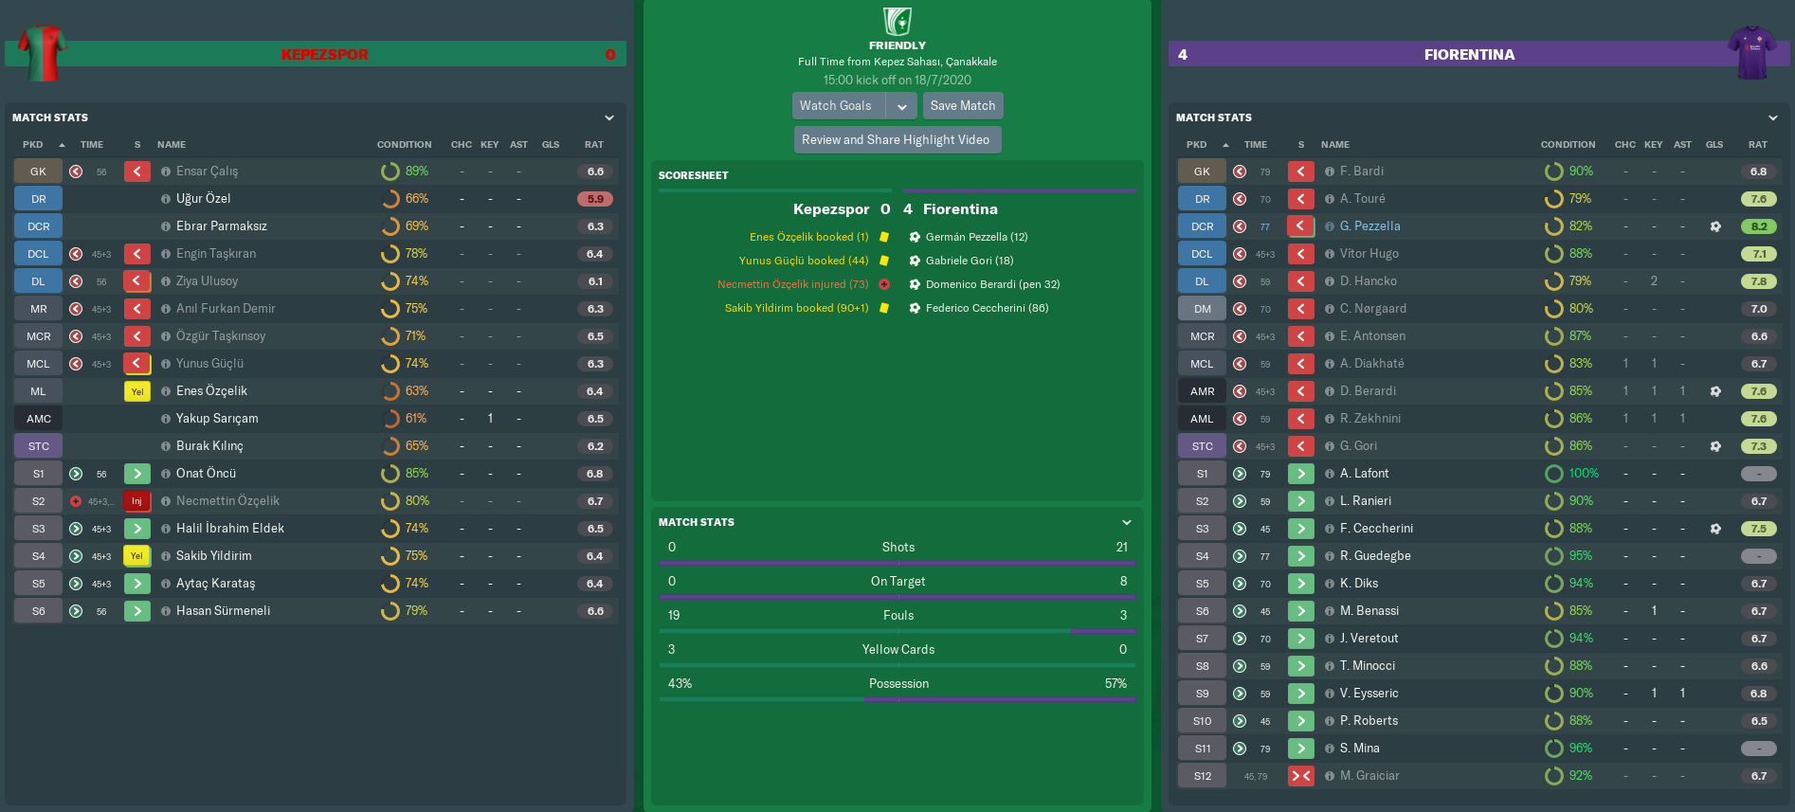The width and height of the screenshot is (1795, 812).
Task: Click the green sub-on arrow for Onat Öncü
Action: pos(137,474)
